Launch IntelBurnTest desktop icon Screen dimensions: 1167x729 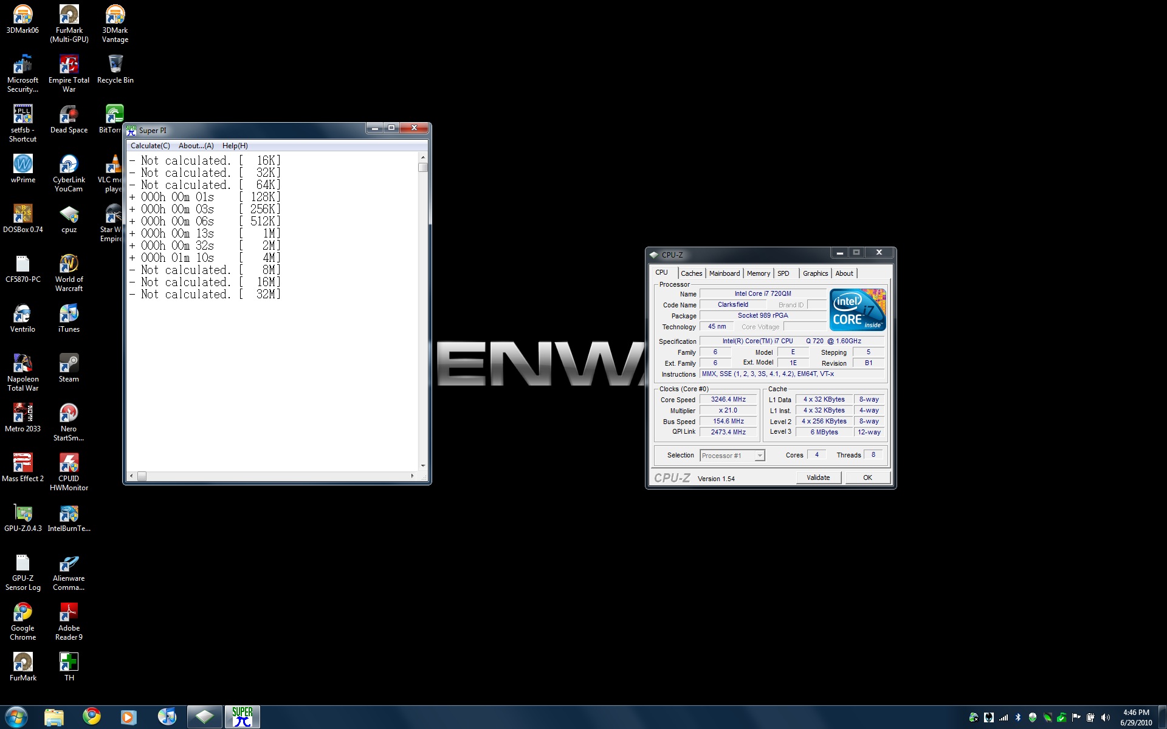tap(69, 517)
